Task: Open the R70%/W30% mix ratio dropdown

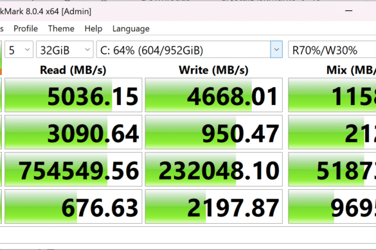Action: click(332, 49)
